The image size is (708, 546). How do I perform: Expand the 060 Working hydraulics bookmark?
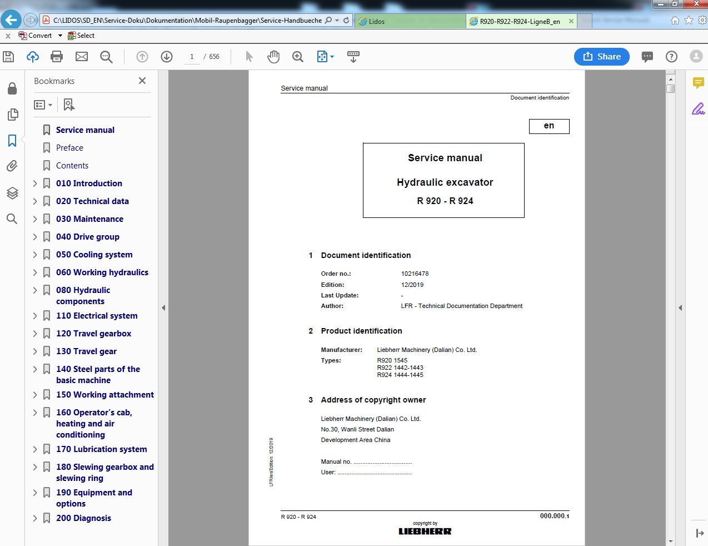35,272
